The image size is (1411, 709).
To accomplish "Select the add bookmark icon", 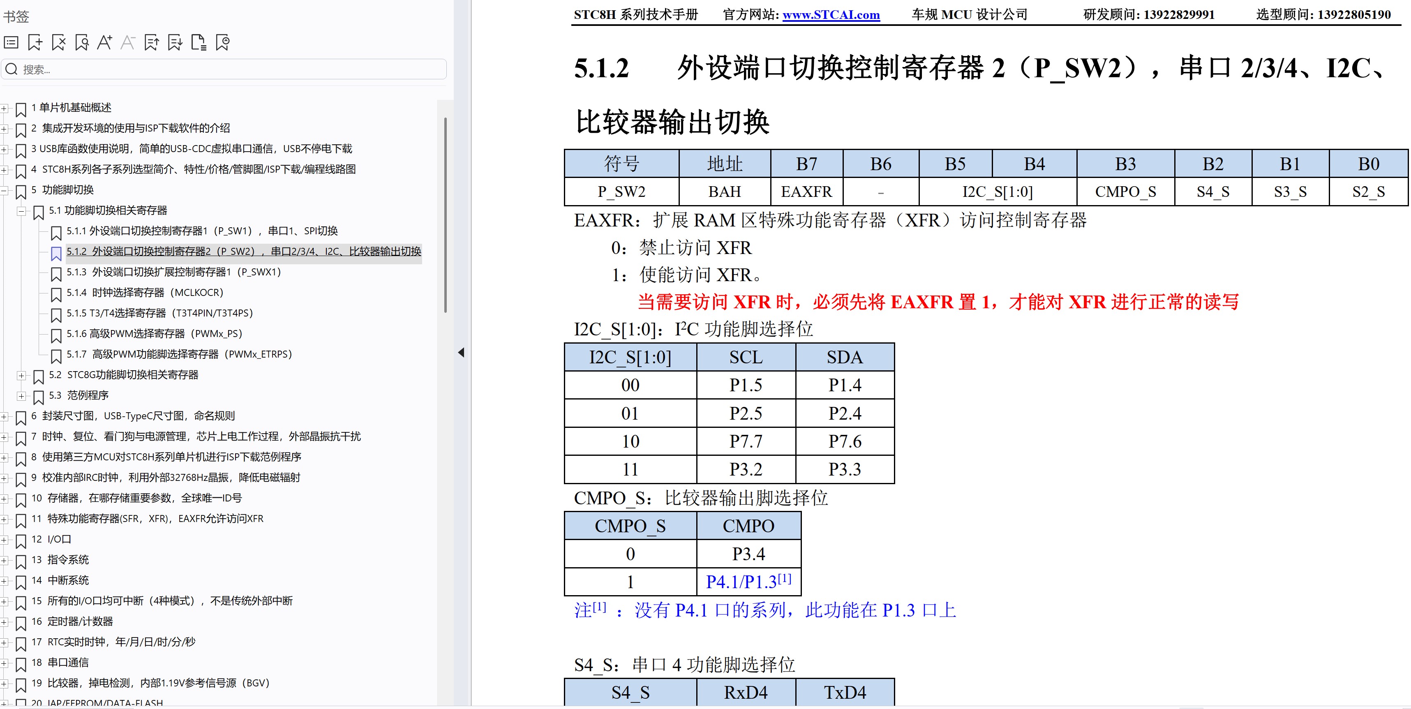I will click(x=35, y=42).
